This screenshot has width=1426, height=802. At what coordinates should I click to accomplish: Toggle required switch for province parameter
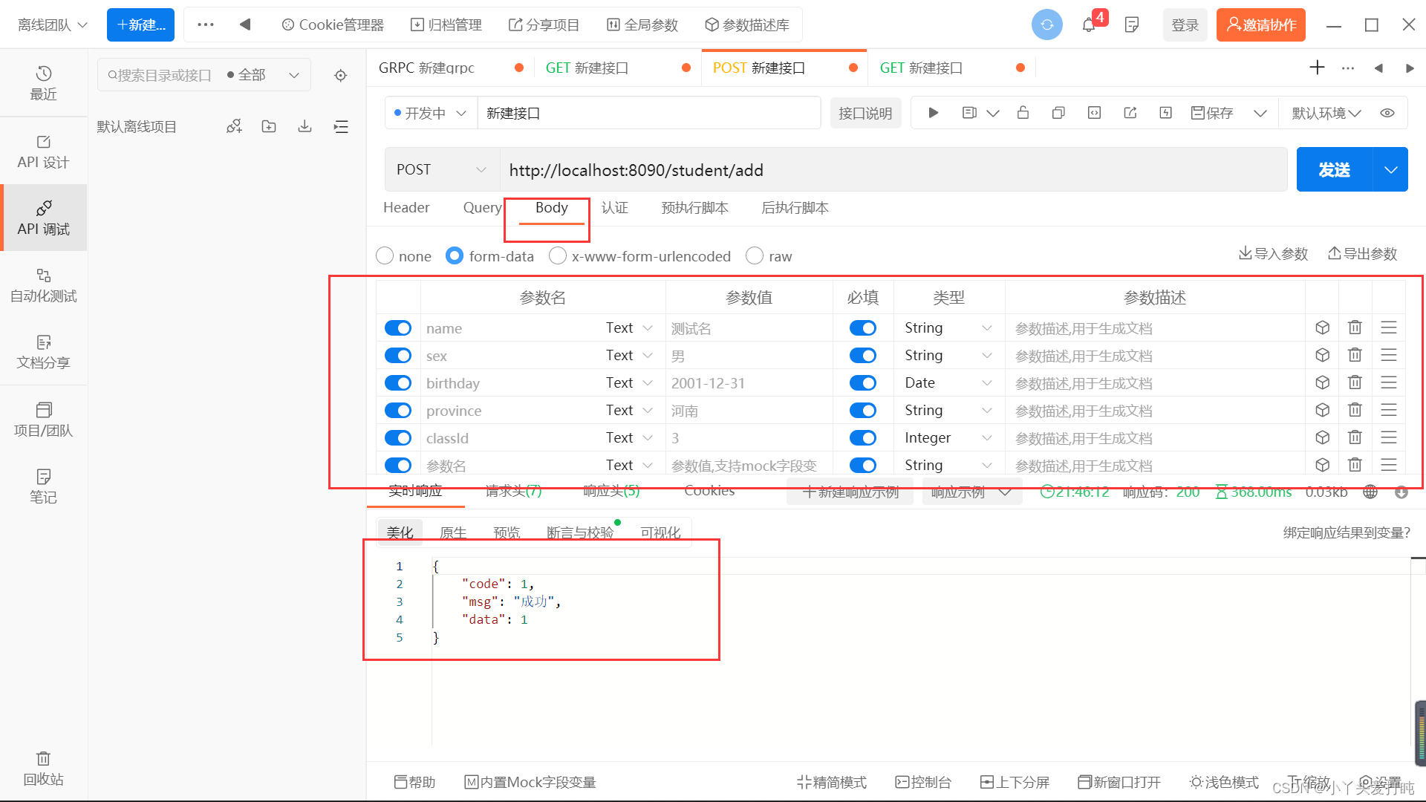(863, 410)
